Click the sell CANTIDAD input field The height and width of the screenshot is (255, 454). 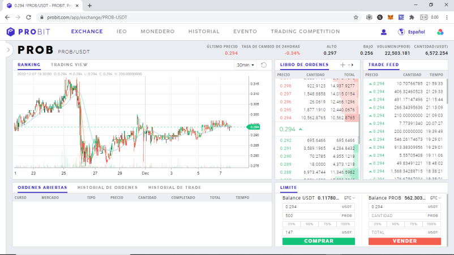click(405, 215)
